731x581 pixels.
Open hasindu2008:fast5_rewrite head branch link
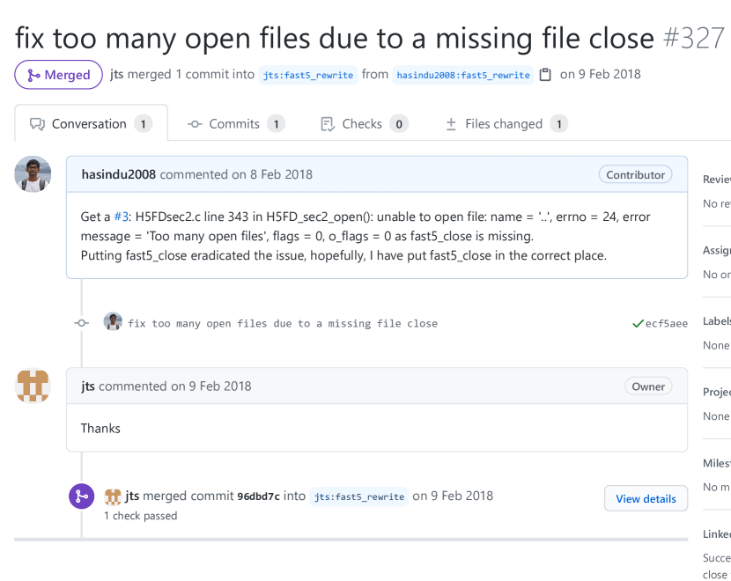click(463, 75)
